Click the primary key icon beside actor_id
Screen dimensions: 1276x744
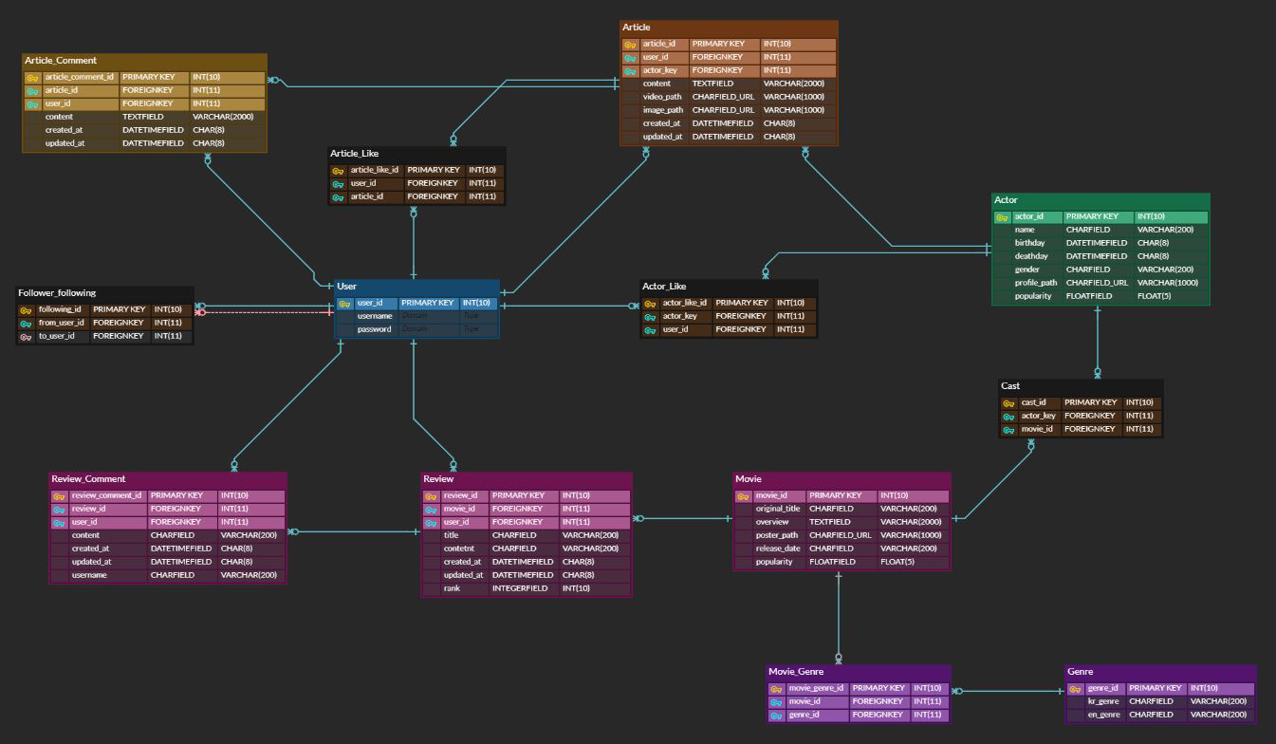1003,217
